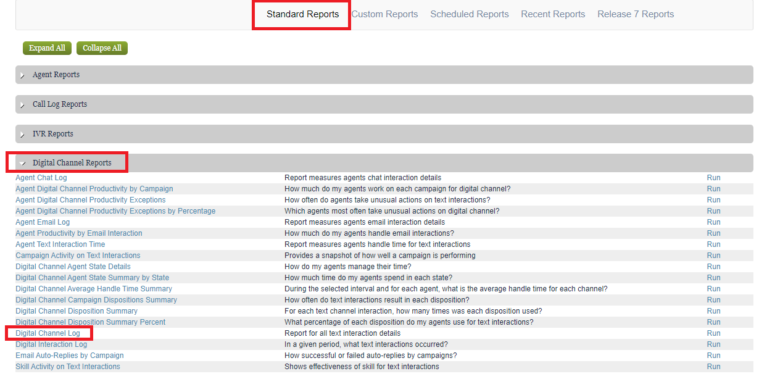Open Skill Activity on Text Interactions

68,367
